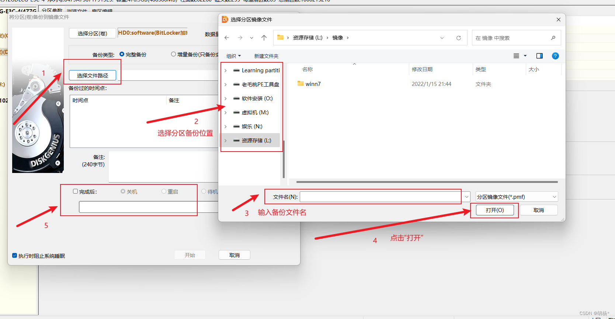The height and width of the screenshot is (319, 615).
Task: Select the 待机 radio option
Action: [x=204, y=191]
